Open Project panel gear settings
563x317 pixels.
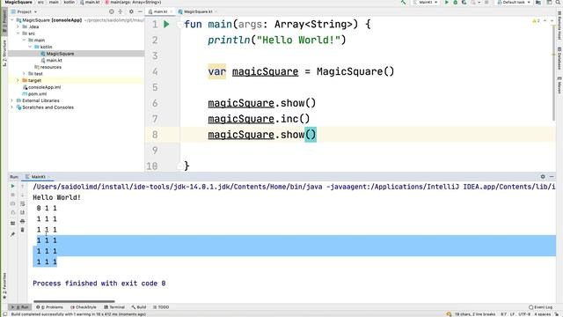pyautogui.click(x=131, y=11)
